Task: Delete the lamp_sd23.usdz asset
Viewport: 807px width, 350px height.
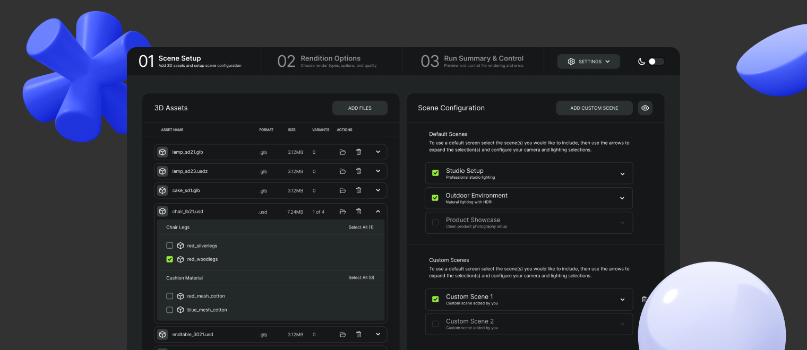Action: 359,171
